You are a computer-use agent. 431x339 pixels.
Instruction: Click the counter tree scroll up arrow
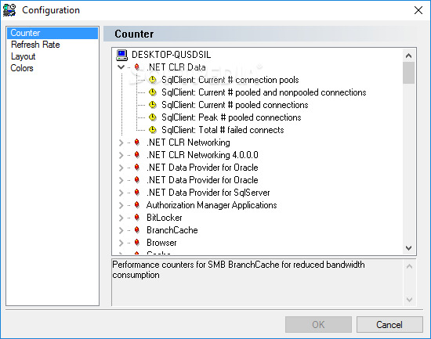(x=409, y=56)
